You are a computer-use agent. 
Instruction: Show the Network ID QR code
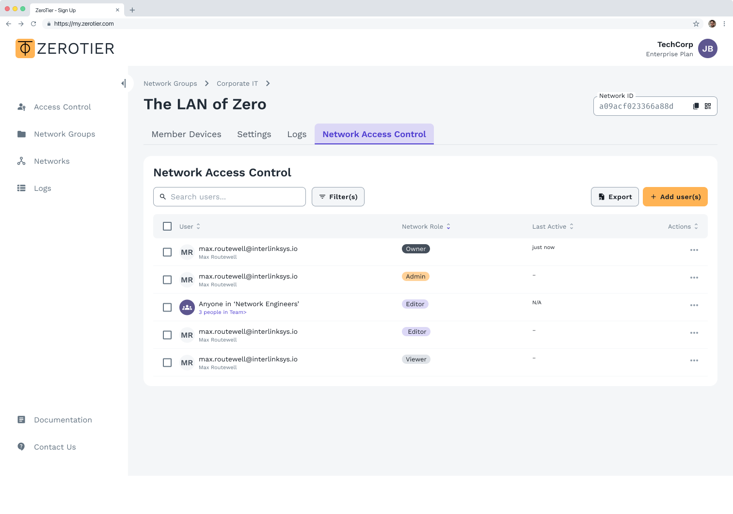point(708,106)
